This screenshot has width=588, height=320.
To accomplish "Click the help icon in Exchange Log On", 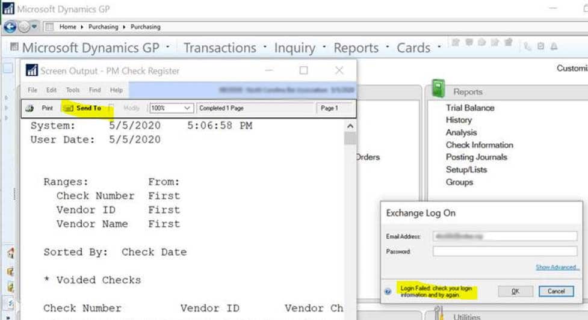I will (x=388, y=291).
